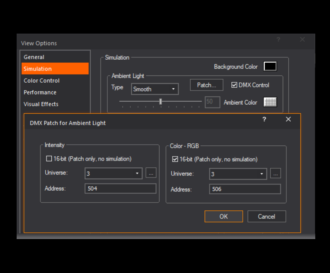The image size is (330, 273).
Task: Click the Intensity Address field showing 504
Action: (120, 188)
